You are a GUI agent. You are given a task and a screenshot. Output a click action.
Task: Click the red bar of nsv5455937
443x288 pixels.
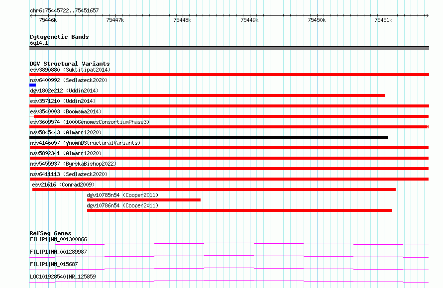229,169
